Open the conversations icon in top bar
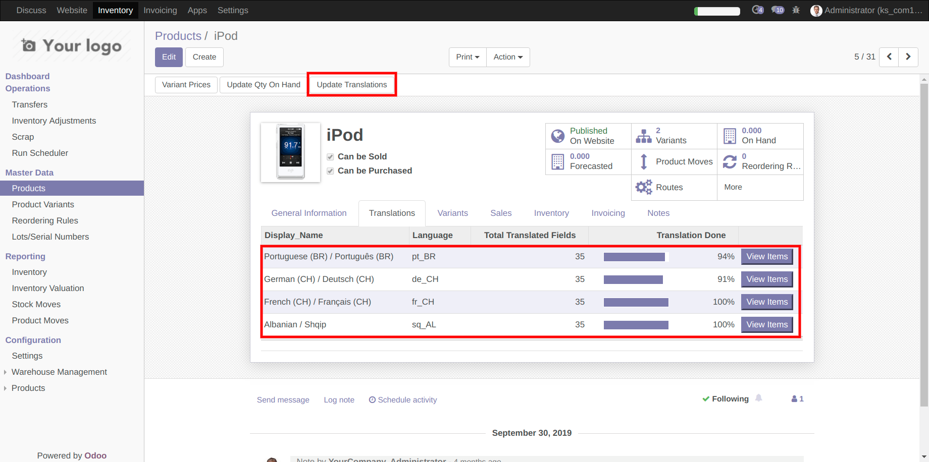929x462 pixels. (x=778, y=10)
